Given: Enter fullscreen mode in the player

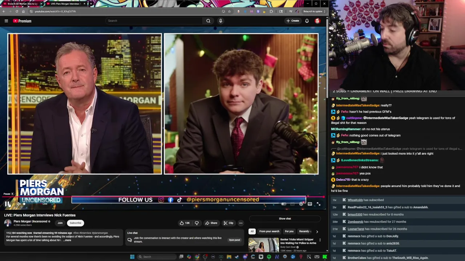Looking at the screenshot, I should 319,204.
